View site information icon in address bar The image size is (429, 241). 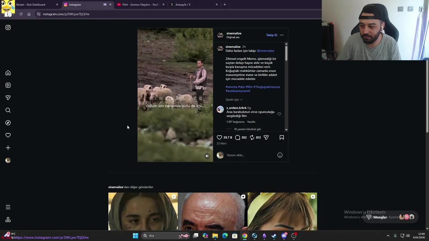pos(39,14)
